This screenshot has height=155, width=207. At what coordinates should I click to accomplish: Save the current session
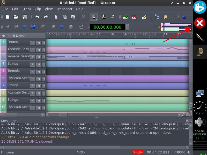25,17
